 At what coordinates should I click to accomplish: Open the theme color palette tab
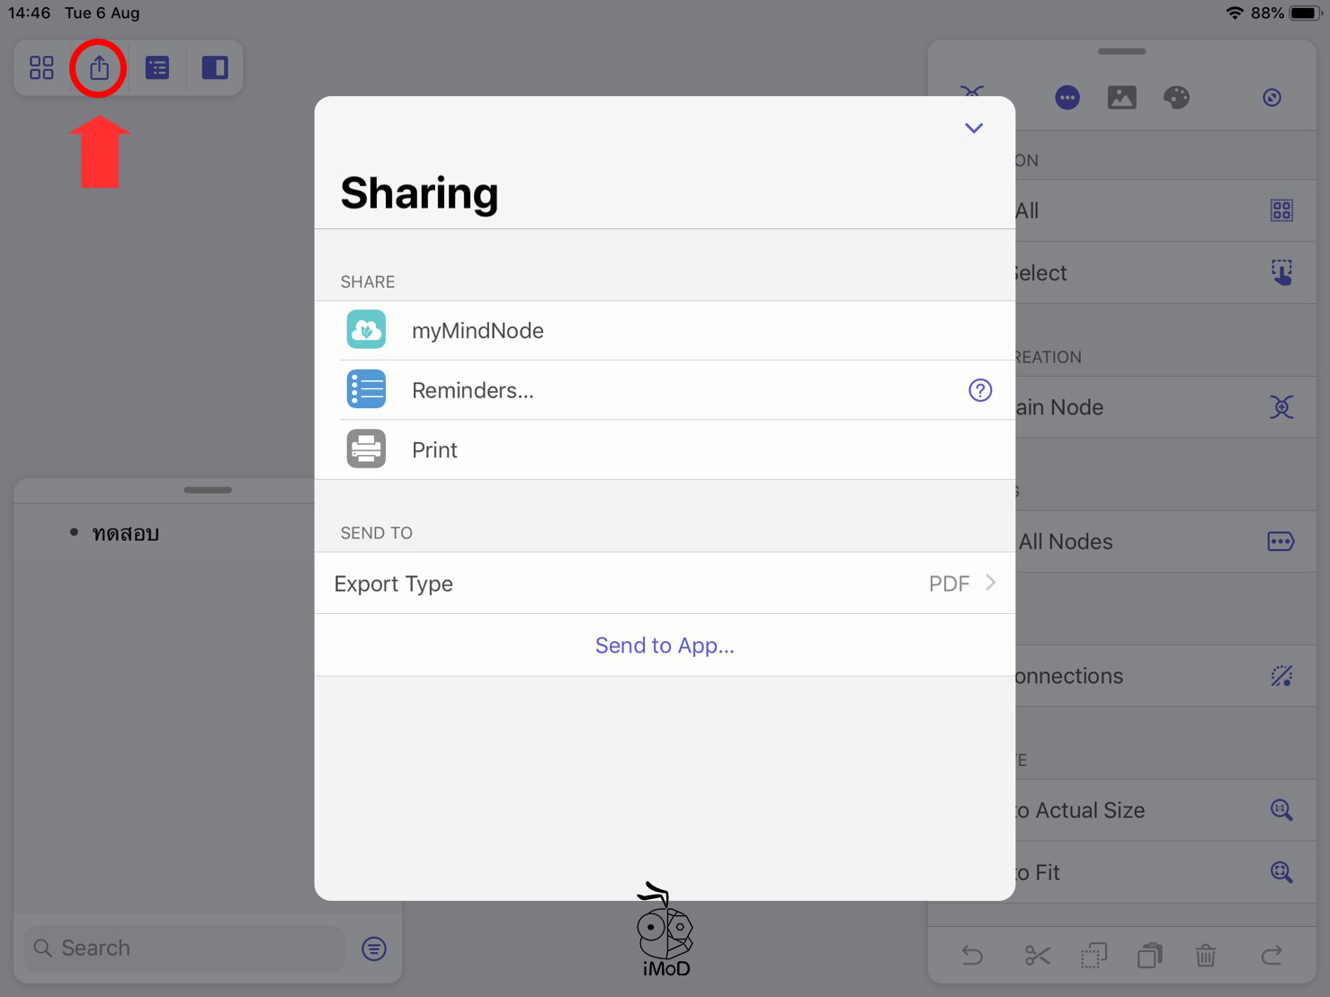(x=1176, y=97)
